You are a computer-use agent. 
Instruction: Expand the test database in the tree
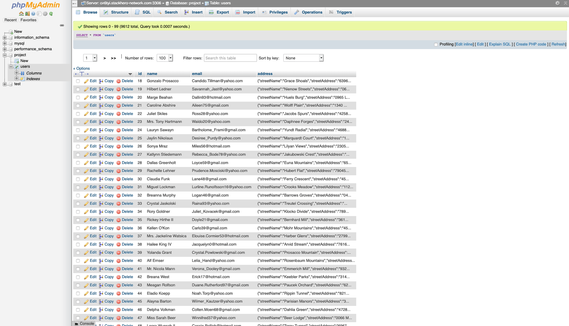pos(4,84)
